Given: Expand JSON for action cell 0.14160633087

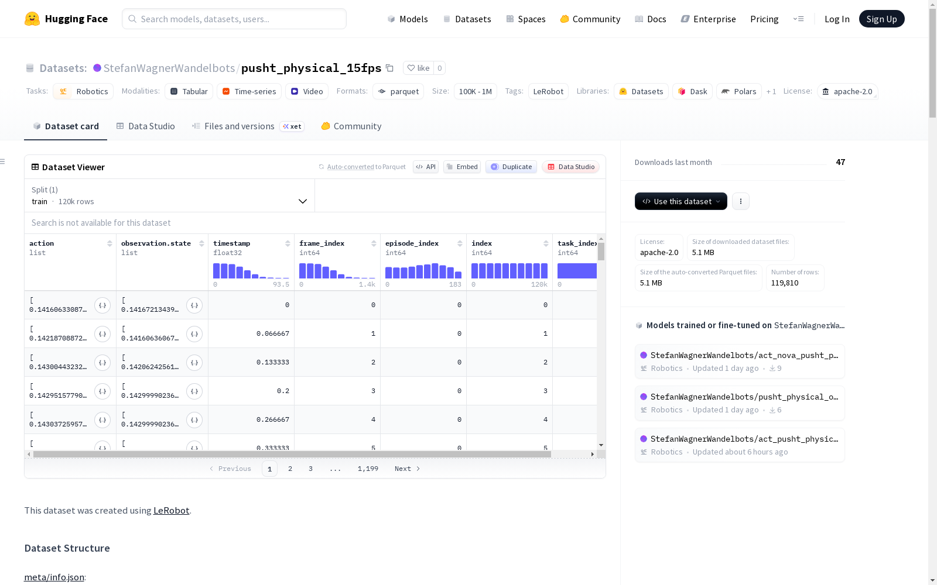Looking at the screenshot, I should [x=102, y=305].
